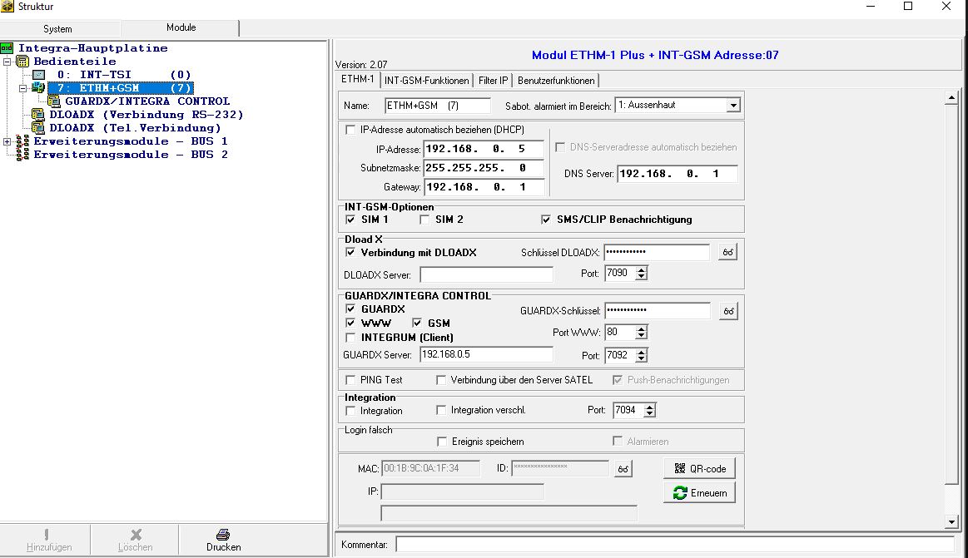The width and height of the screenshot is (968, 558).
Task: Show the module ID using glasses icon
Action: (x=623, y=469)
